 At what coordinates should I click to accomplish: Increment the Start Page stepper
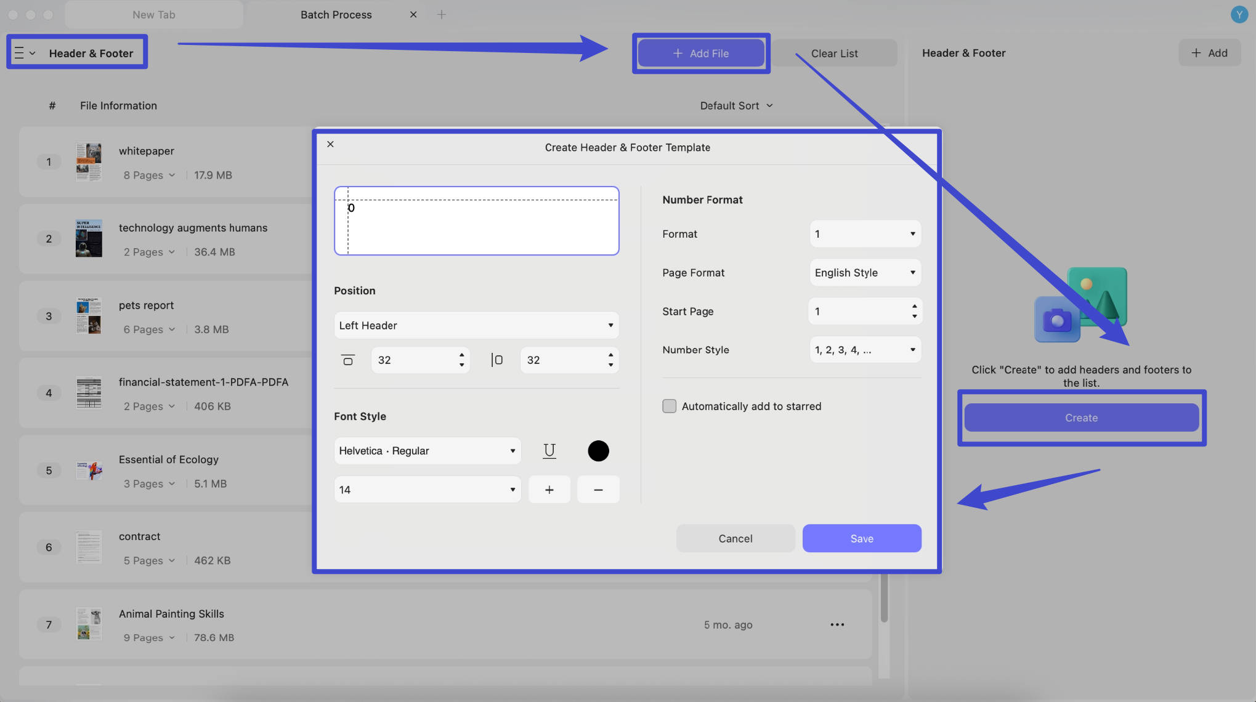914,306
